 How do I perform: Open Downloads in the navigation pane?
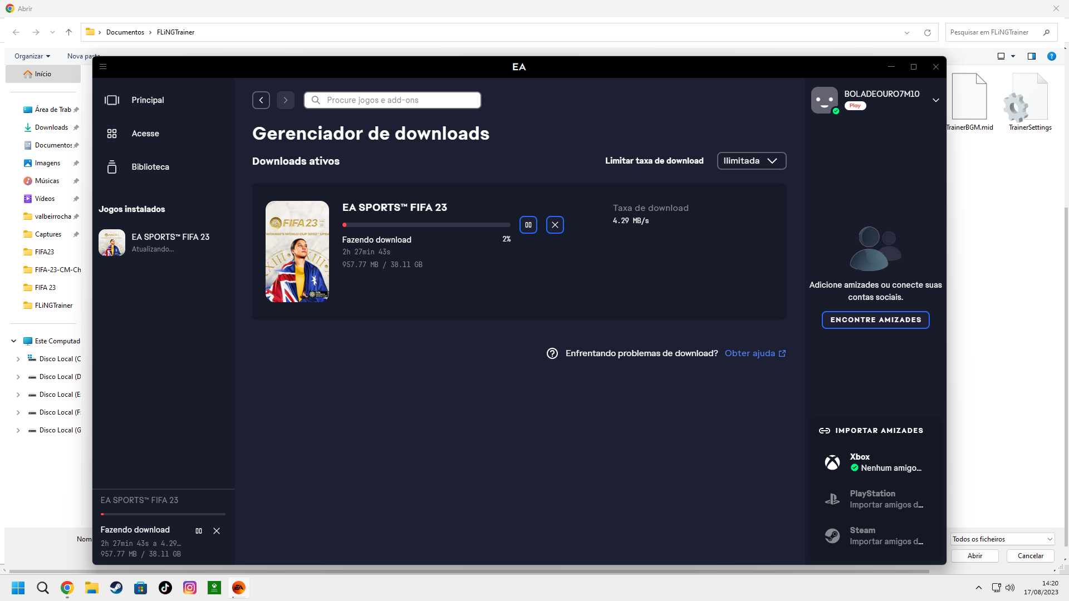[51, 127]
